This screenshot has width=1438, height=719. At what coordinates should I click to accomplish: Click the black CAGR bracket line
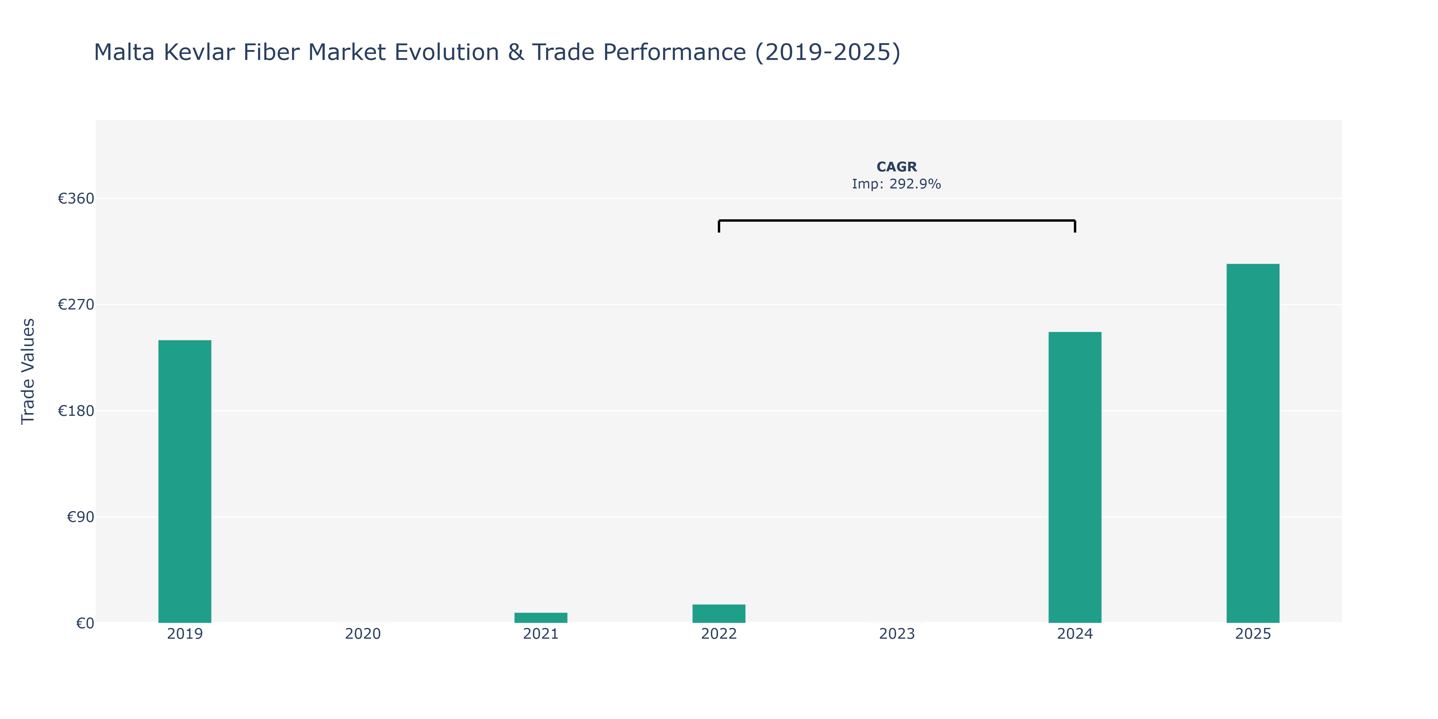point(897,220)
